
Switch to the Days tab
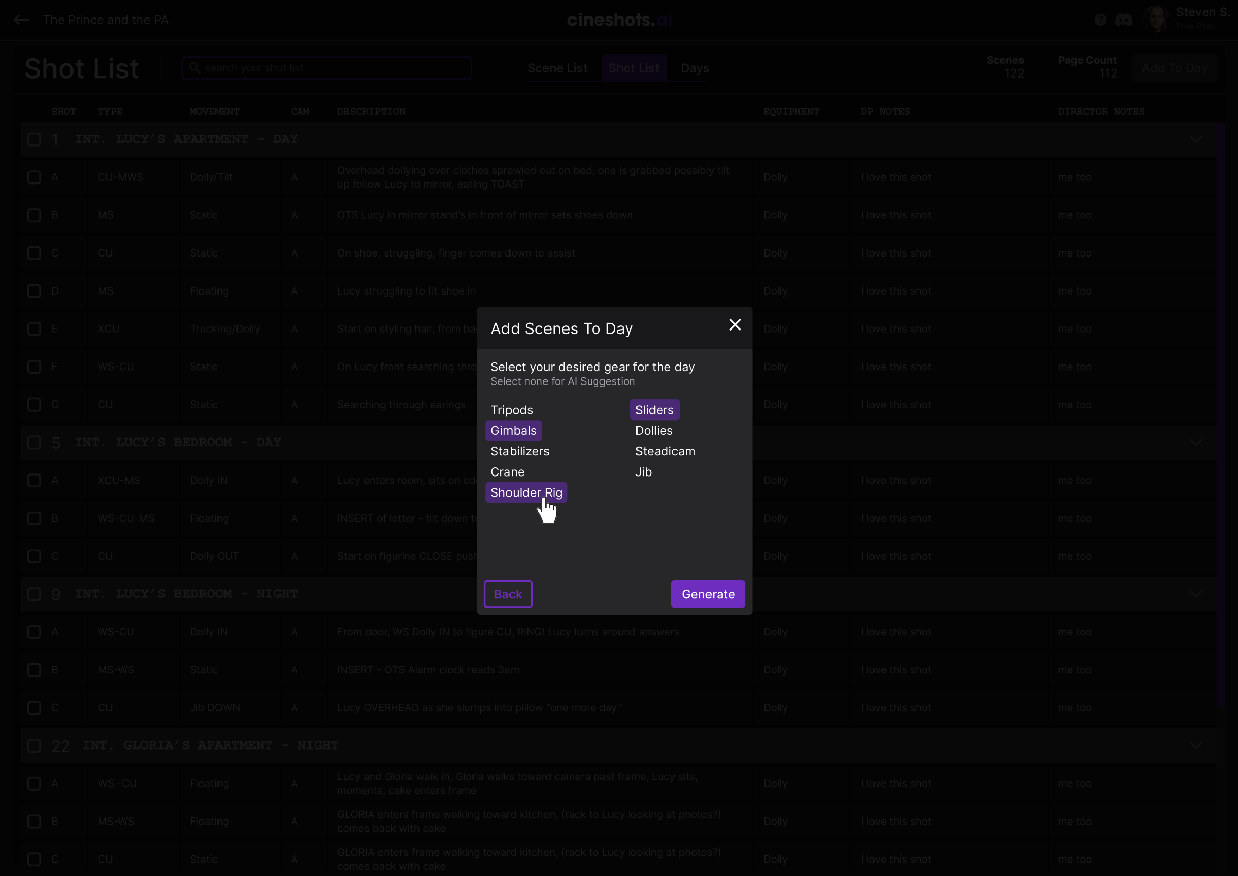695,68
